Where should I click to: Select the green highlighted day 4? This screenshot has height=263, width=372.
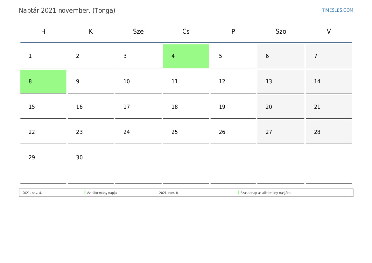(x=186, y=56)
